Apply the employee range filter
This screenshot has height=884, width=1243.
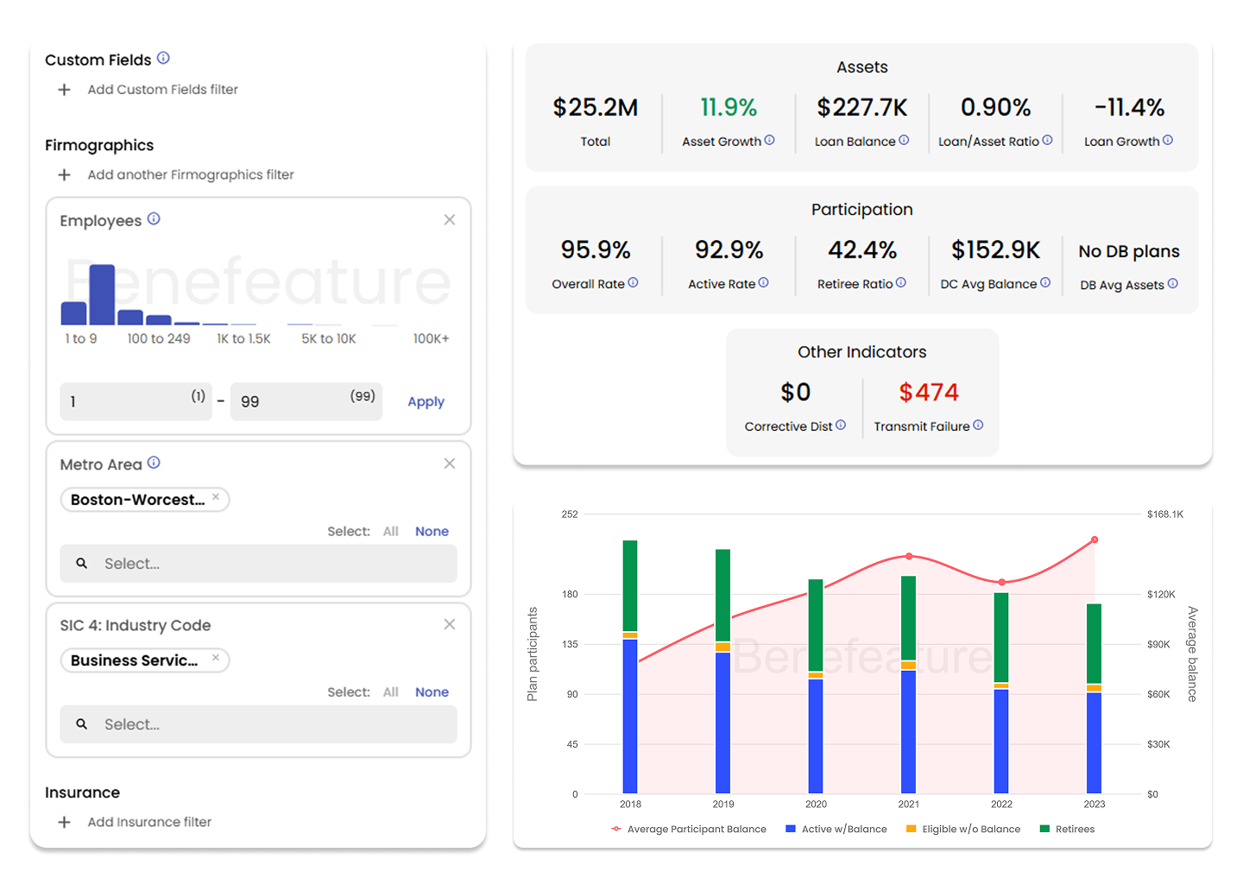pos(426,401)
